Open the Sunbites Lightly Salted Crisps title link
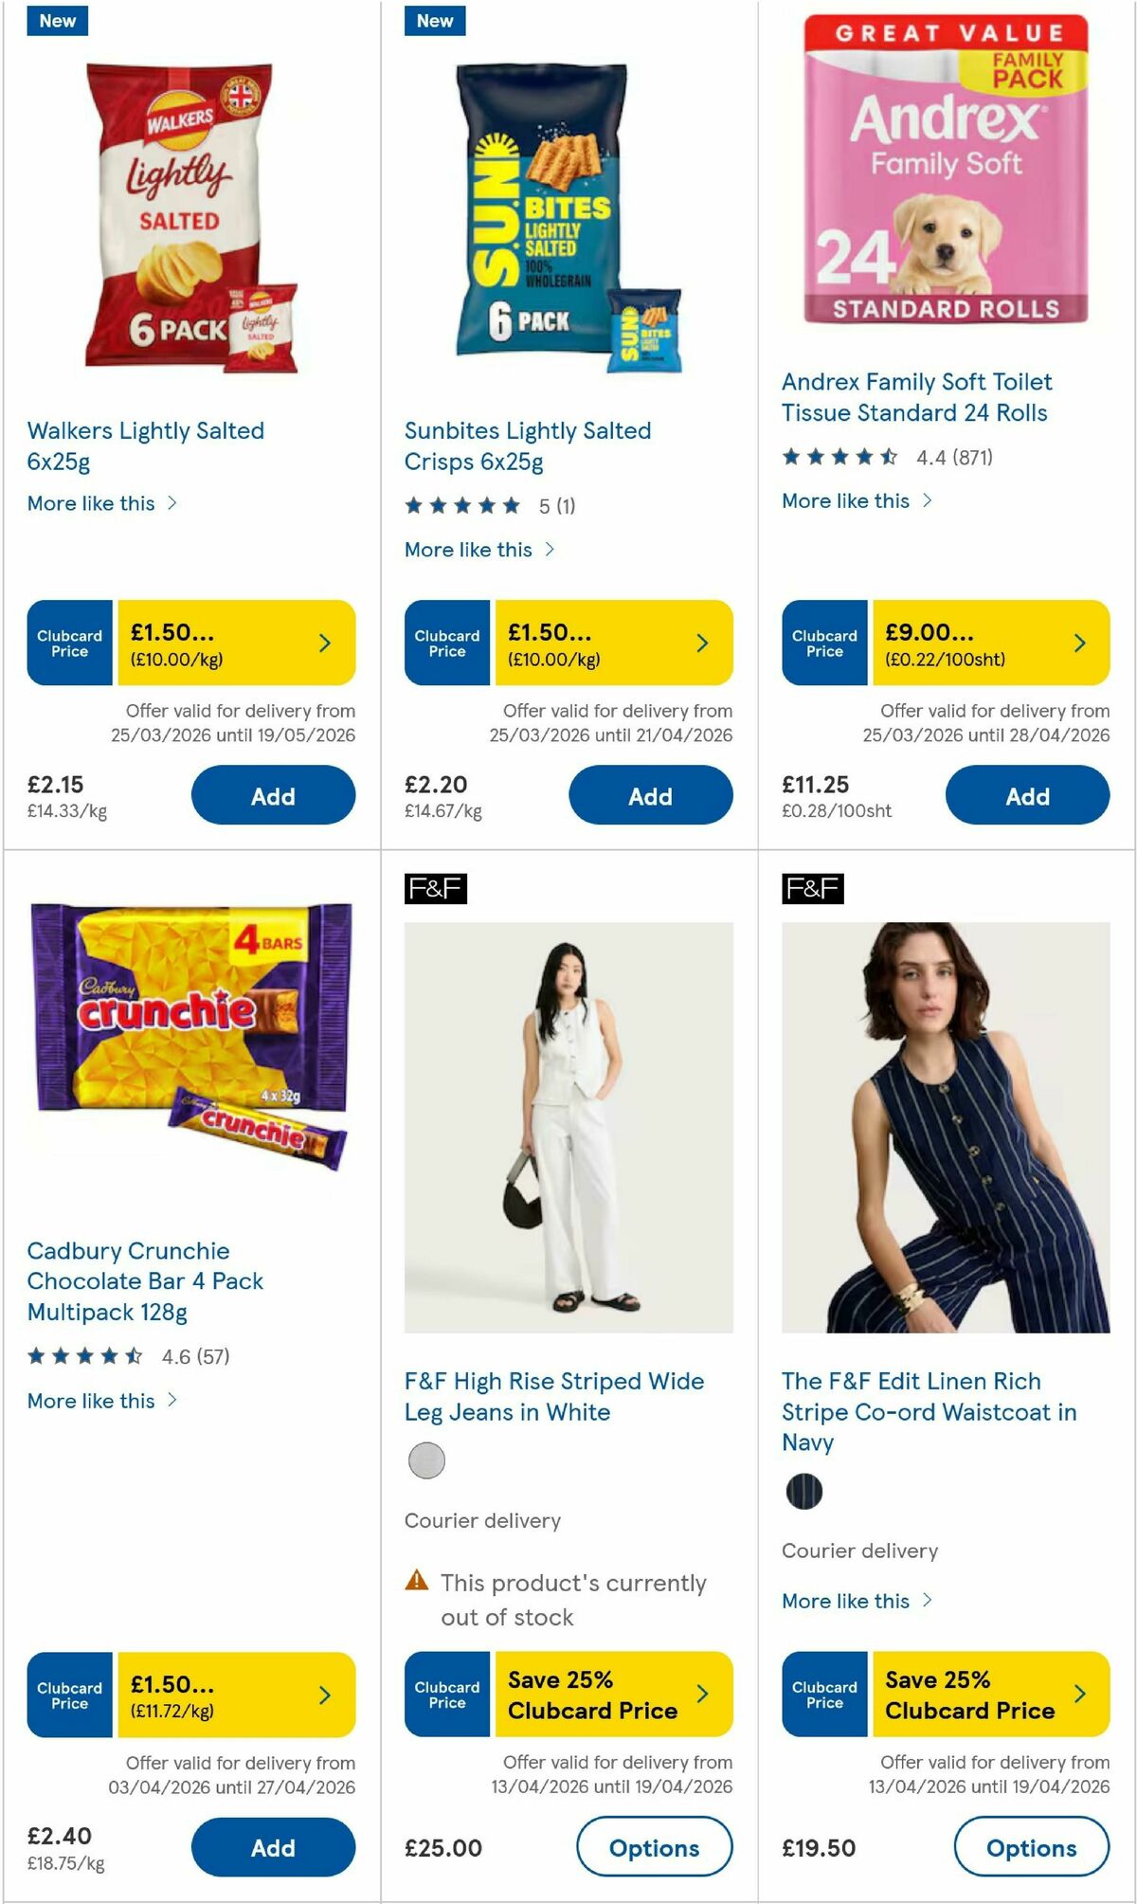The height and width of the screenshot is (1904, 1137). (x=527, y=445)
